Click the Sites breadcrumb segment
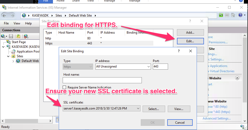The image size is (248, 130). [x=59, y=15]
